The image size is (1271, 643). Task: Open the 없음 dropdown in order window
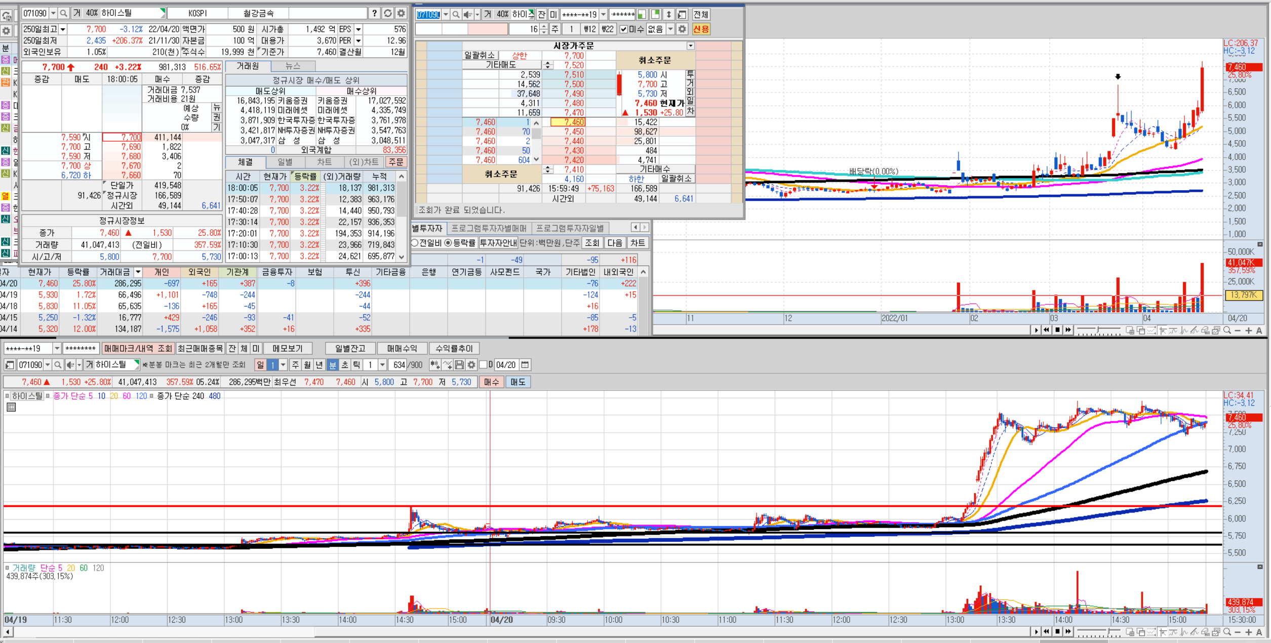[x=670, y=29]
